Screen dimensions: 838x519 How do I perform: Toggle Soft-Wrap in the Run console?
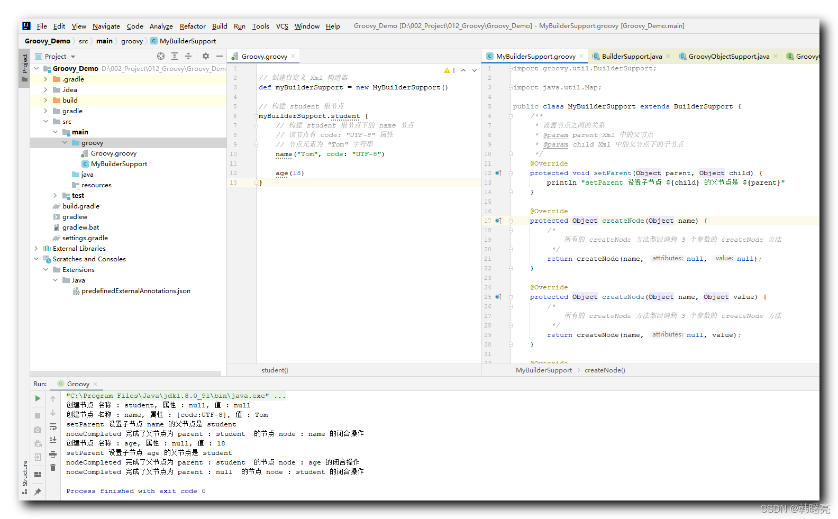53,426
